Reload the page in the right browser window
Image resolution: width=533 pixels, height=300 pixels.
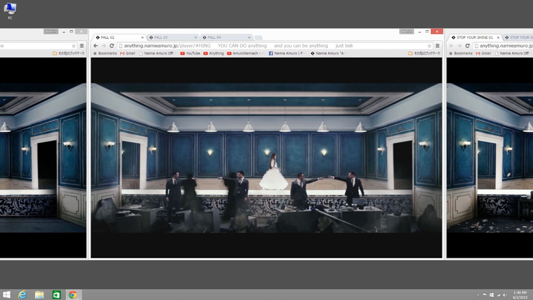click(x=467, y=46)
